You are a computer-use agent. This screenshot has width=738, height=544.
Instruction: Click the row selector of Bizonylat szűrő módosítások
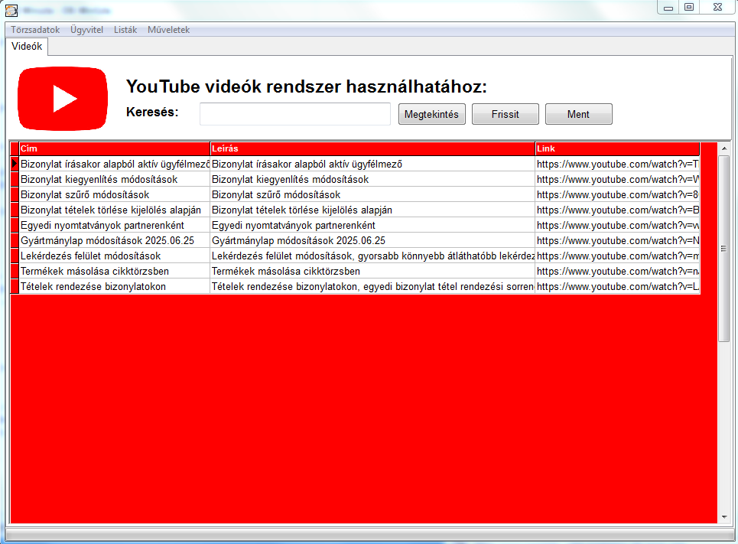[x=15, y=194]
